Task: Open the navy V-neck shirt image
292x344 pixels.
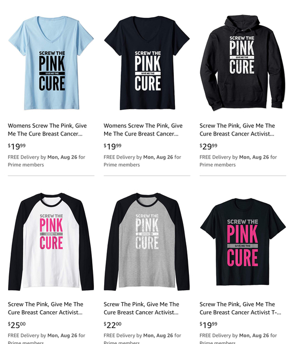Action: 147,63
